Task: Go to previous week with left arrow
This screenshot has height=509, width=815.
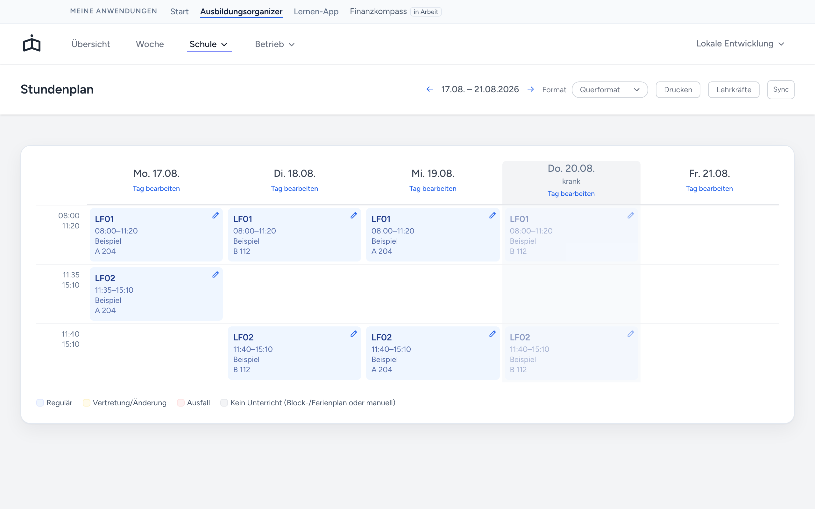Action: point(430,89)
